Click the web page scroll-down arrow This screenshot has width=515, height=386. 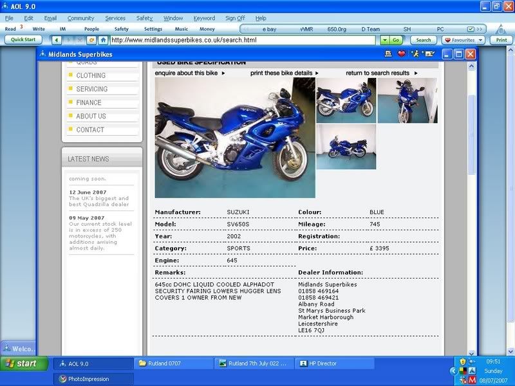471,353
